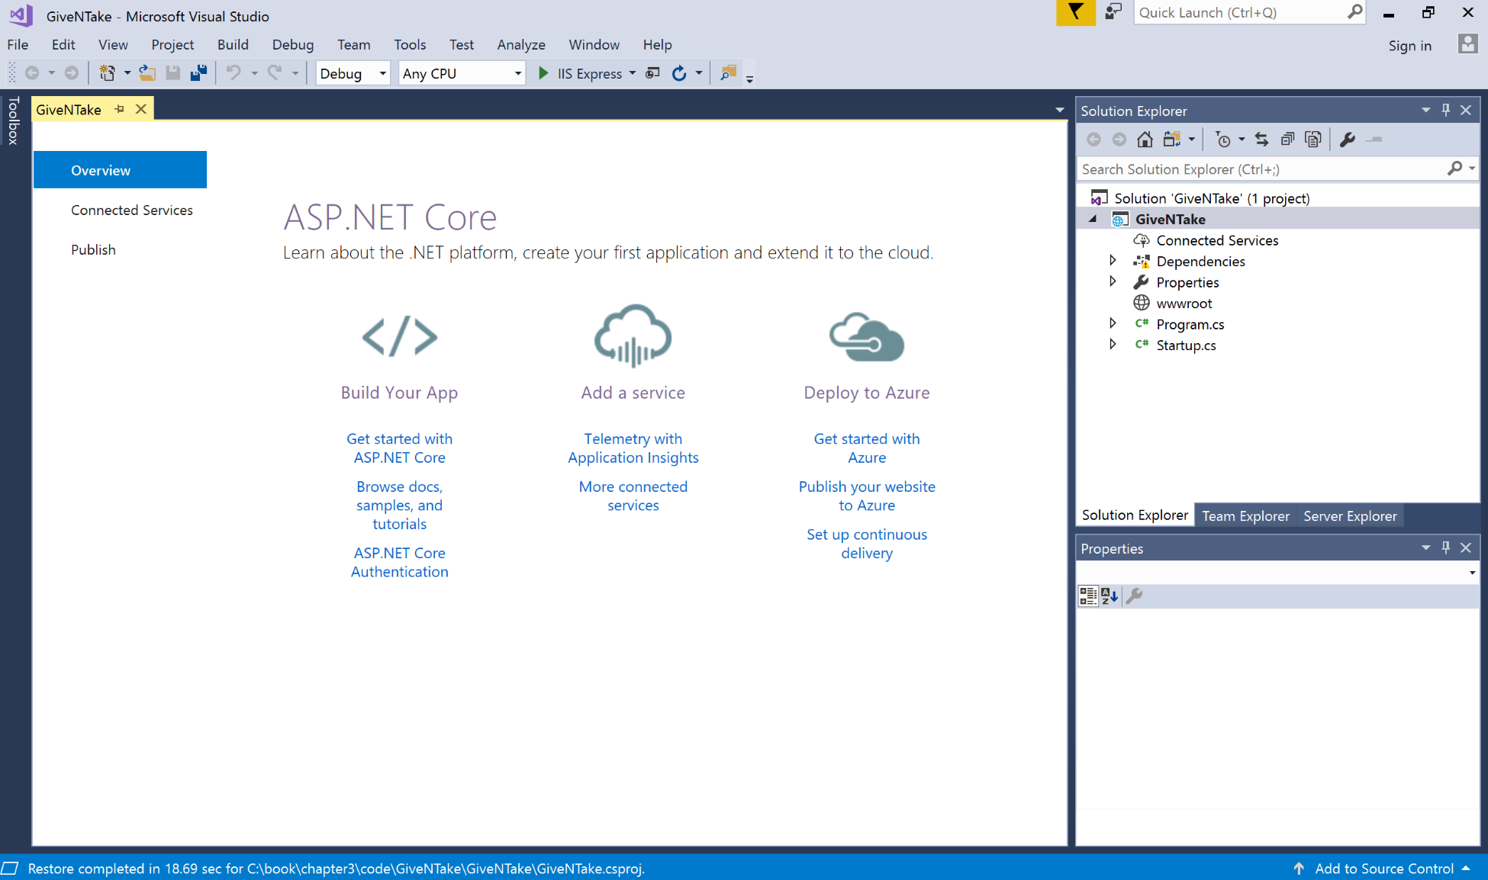Image resolution: width=1488 pixels, height=880 pixels.
Task: Click the Search Solution Explorer field
Action: tap(1277, 169)
